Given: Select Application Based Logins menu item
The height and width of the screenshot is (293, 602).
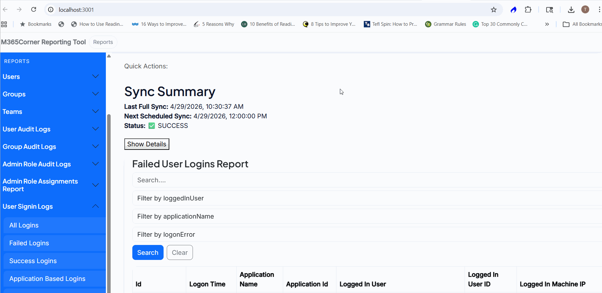Looking at the screenshot, I should click(x=47, y=279).
